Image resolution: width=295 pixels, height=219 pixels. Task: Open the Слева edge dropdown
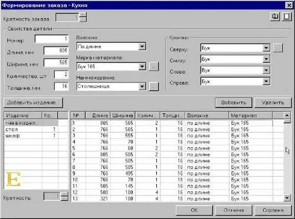click(x=266, y=70)
